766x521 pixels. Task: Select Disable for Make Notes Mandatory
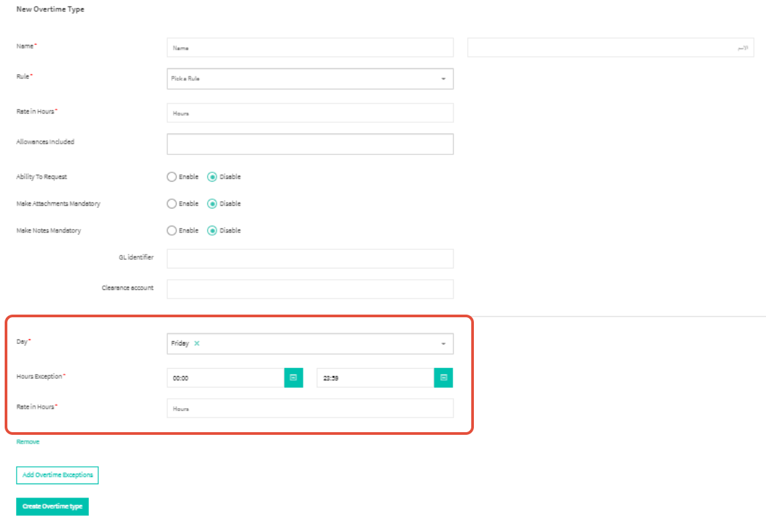tap(212, 230)
